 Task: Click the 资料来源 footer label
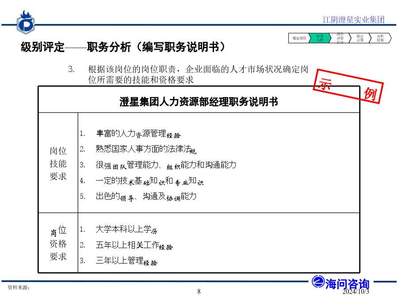19,287
